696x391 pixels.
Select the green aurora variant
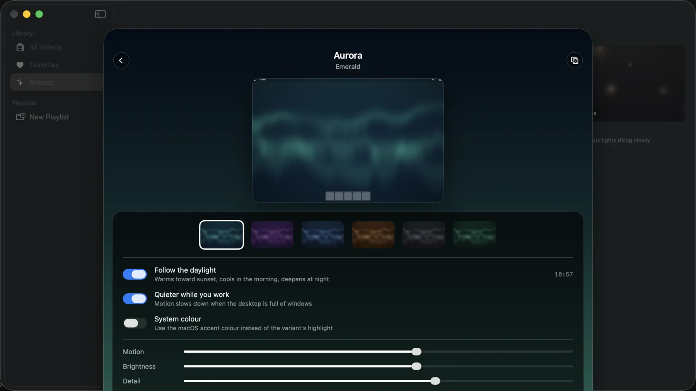[474, 235]
